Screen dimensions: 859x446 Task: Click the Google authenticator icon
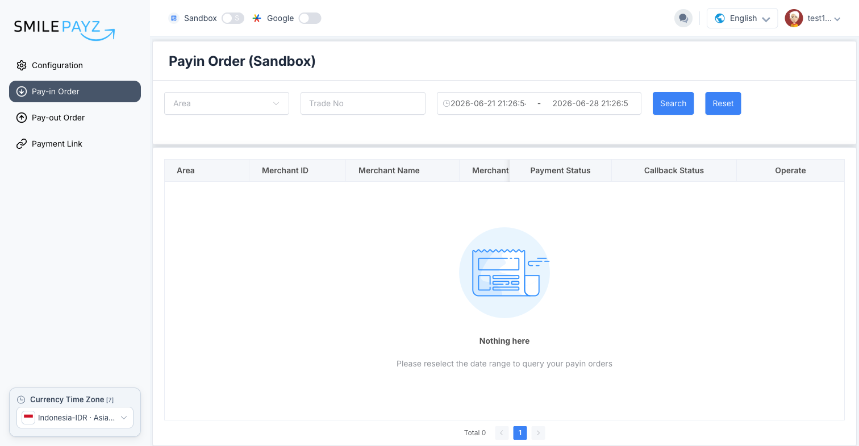(257, 18)
